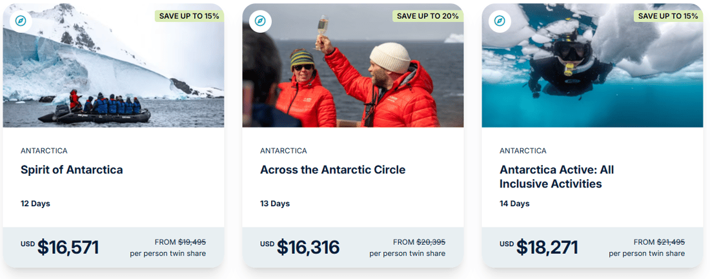Click Save up to 15% badge on Antarctica Active card
Viewport: 710px width, 279px height.
click(667, 16)
